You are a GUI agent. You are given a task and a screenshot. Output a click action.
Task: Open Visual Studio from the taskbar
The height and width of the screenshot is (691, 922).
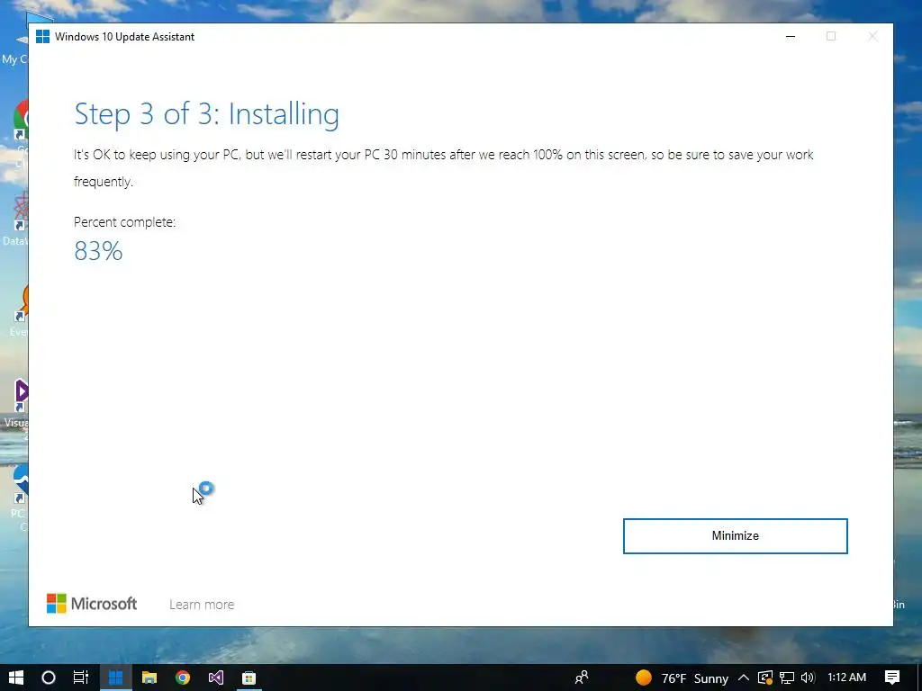(x=216, y=678)
